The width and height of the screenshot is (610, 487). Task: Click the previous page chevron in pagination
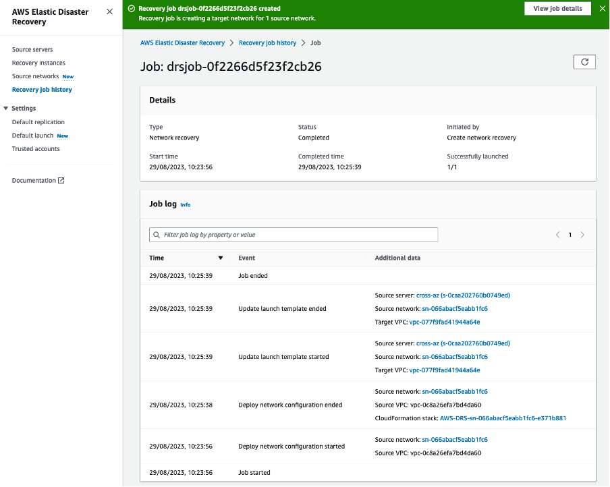point(557,234)
